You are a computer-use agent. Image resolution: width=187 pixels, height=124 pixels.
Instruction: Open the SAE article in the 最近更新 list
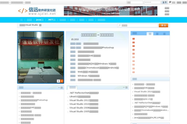click(x=89, y=56)
